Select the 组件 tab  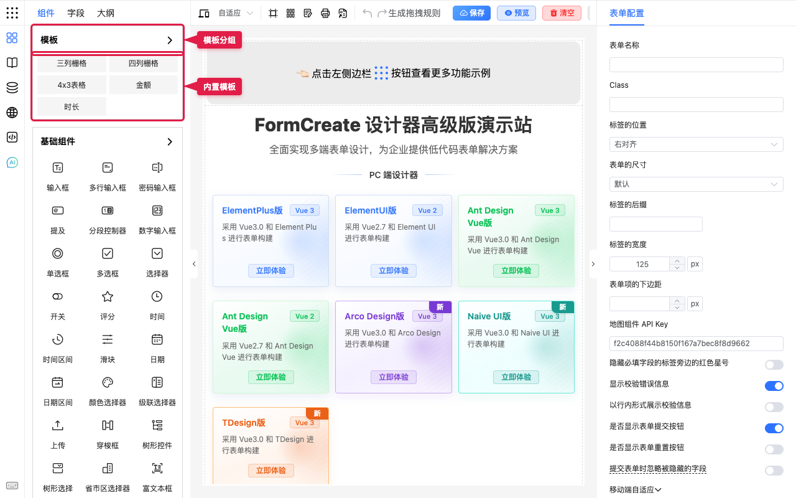tap(46, 13)
